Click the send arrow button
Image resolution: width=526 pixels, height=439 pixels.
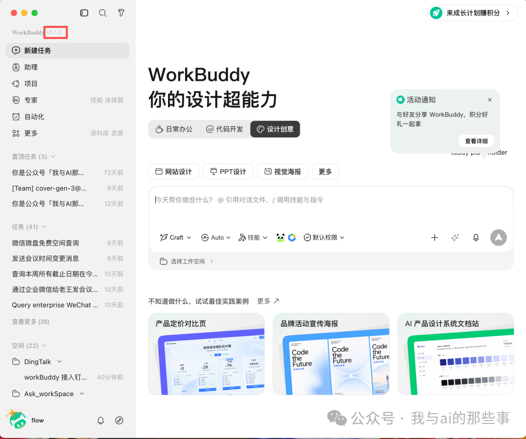coord(499,238)
